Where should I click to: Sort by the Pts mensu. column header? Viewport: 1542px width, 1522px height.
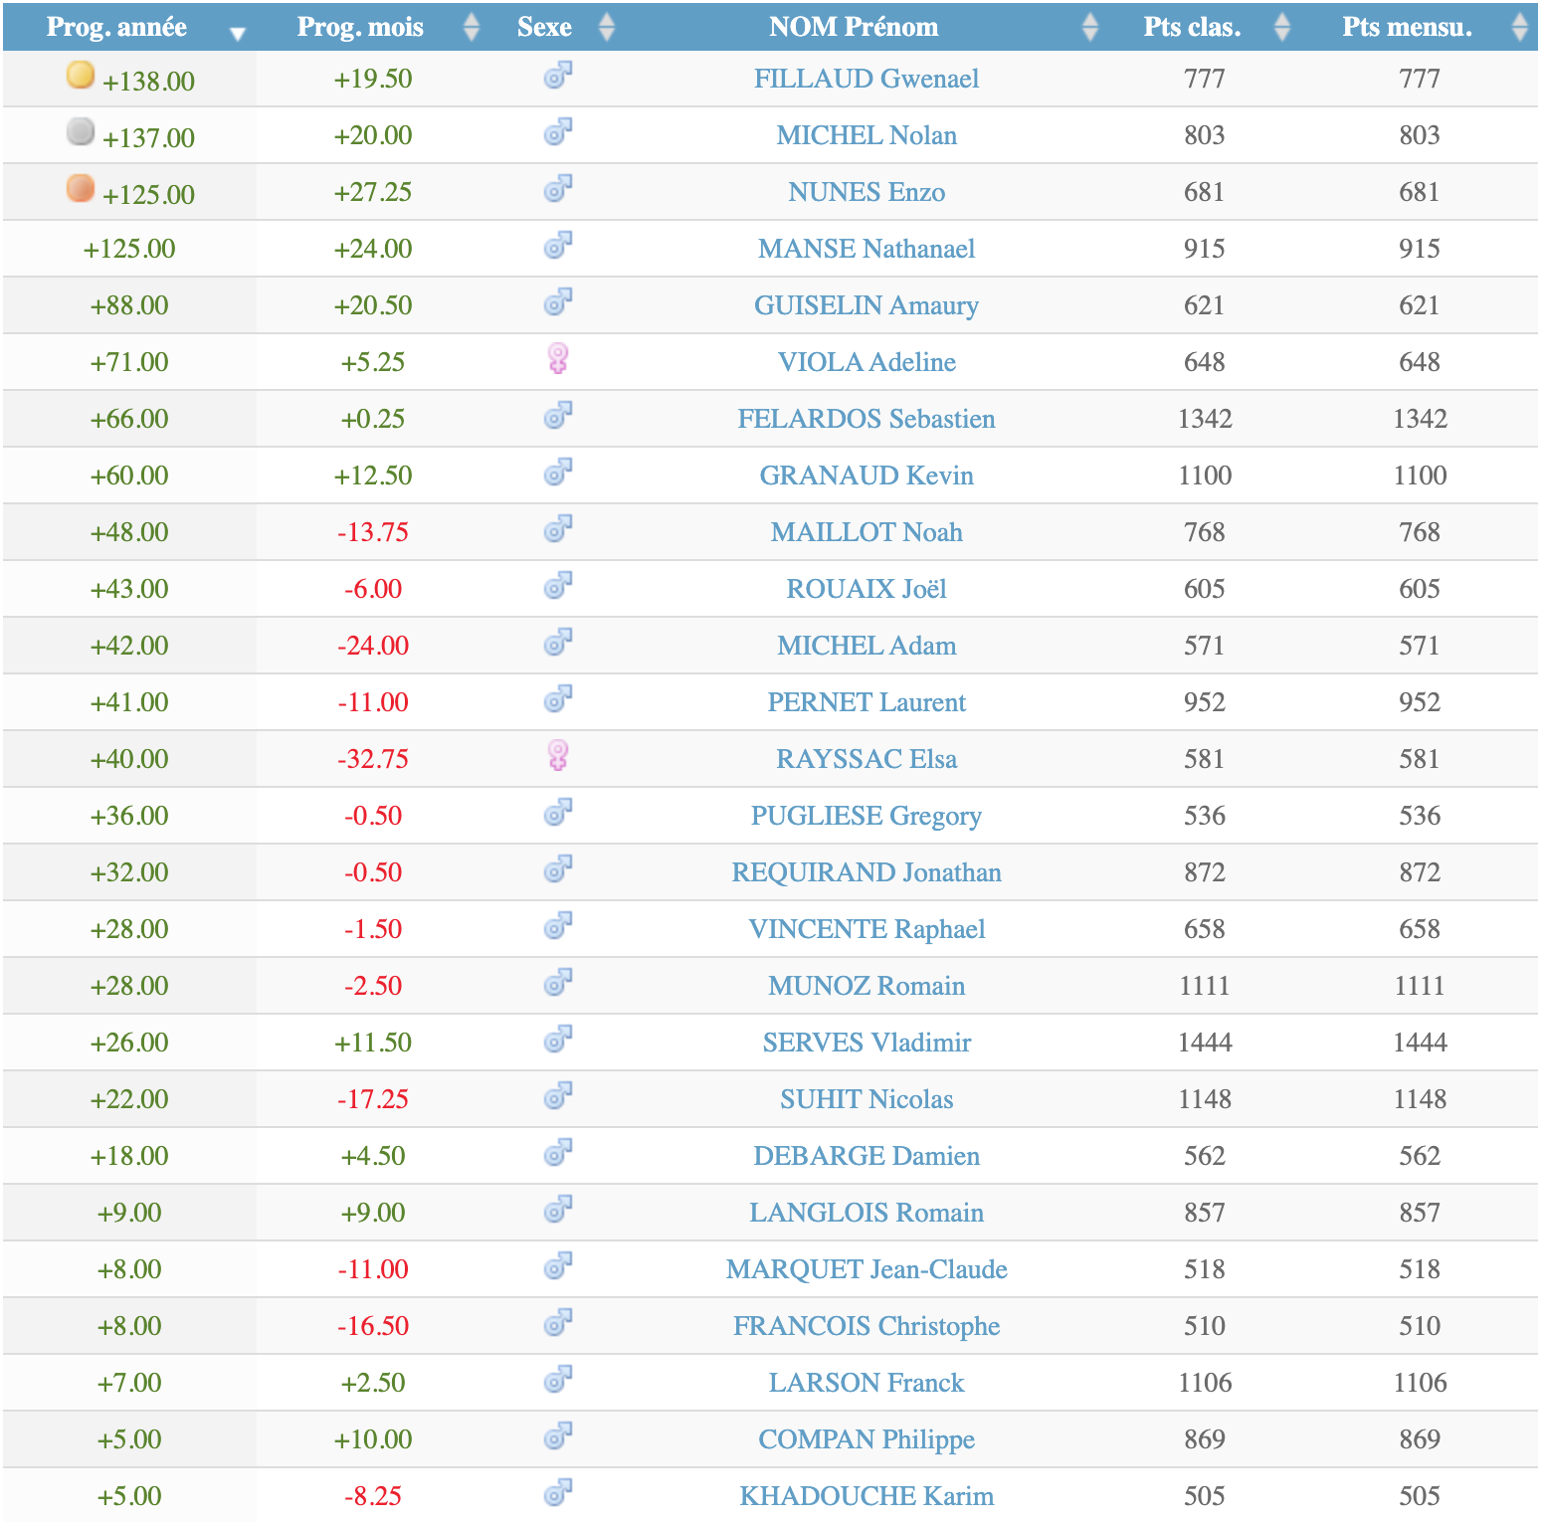tap(1406, 28)
